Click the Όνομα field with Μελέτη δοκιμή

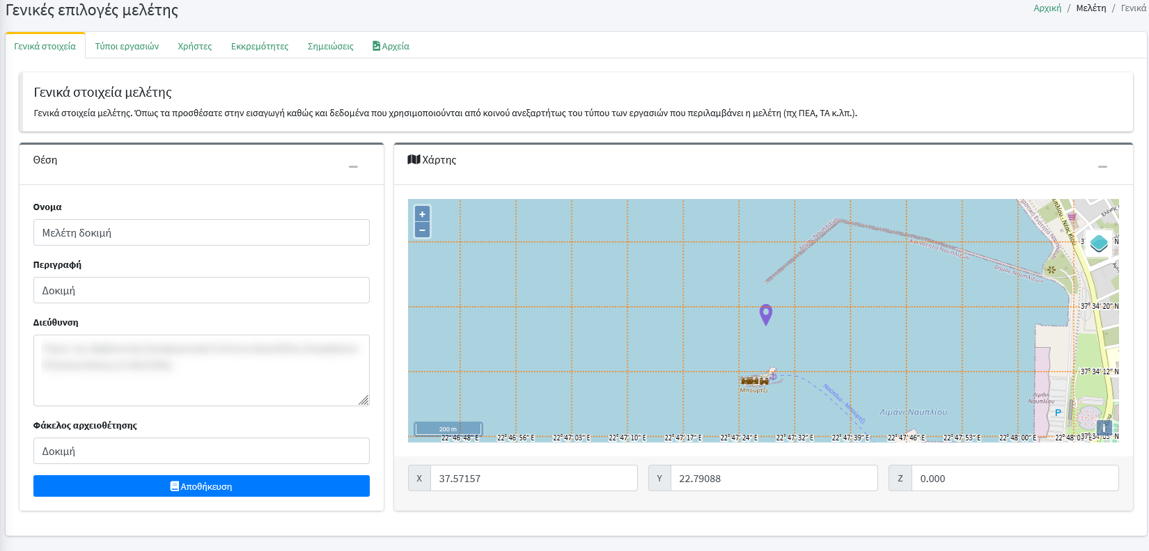tap(201, 233)
